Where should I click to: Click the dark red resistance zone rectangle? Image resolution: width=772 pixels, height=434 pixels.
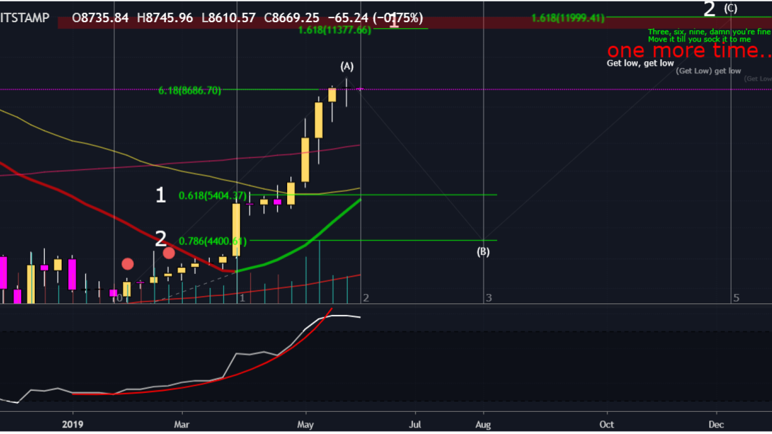point(415,23)
